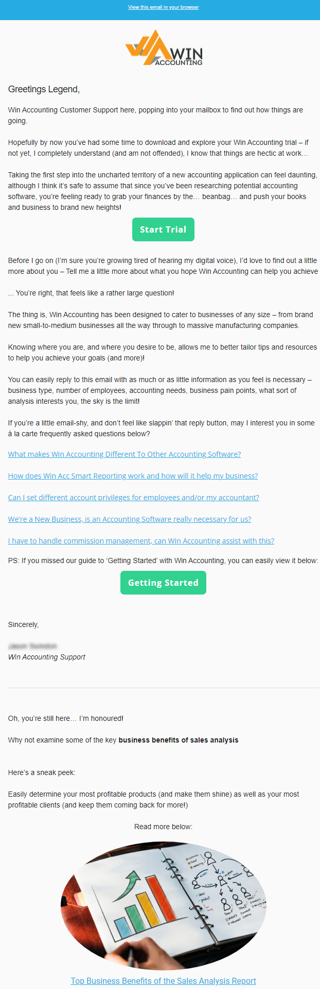Open the account privileges FAQ link

[x=133, y=498]
